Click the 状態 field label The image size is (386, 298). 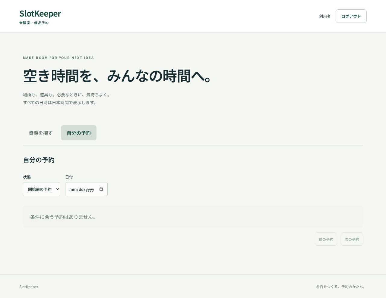[27, 177]
